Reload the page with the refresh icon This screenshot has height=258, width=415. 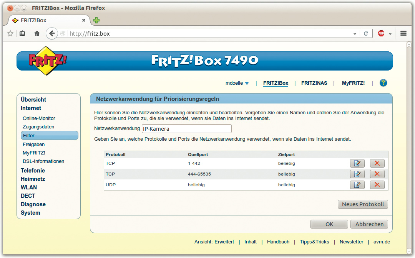[366, 33]
